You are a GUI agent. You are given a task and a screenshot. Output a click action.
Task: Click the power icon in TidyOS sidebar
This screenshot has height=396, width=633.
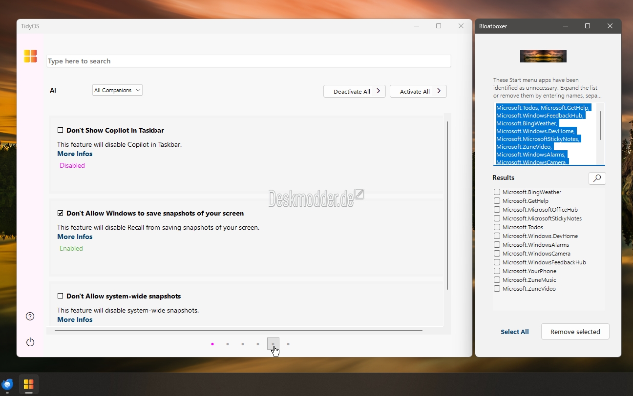(x=30, y=342)
